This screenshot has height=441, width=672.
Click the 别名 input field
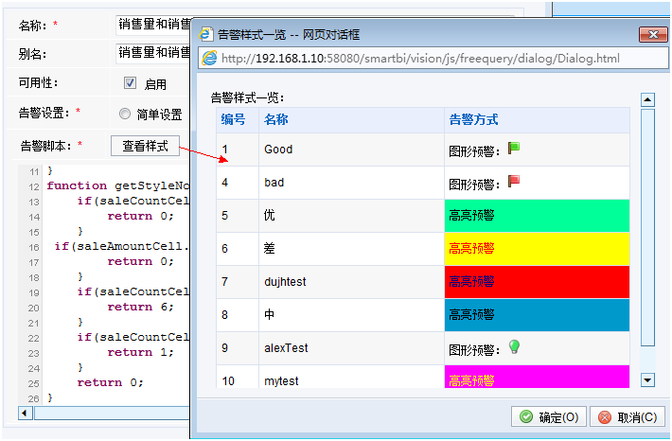point(153,53)
